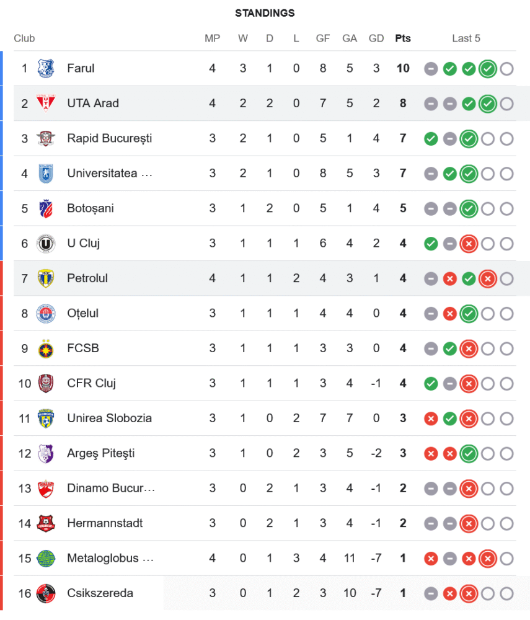The width and height of the screenshot is (530, 620).
Task: Click the MP column header
Action: [x=213, y=38]
